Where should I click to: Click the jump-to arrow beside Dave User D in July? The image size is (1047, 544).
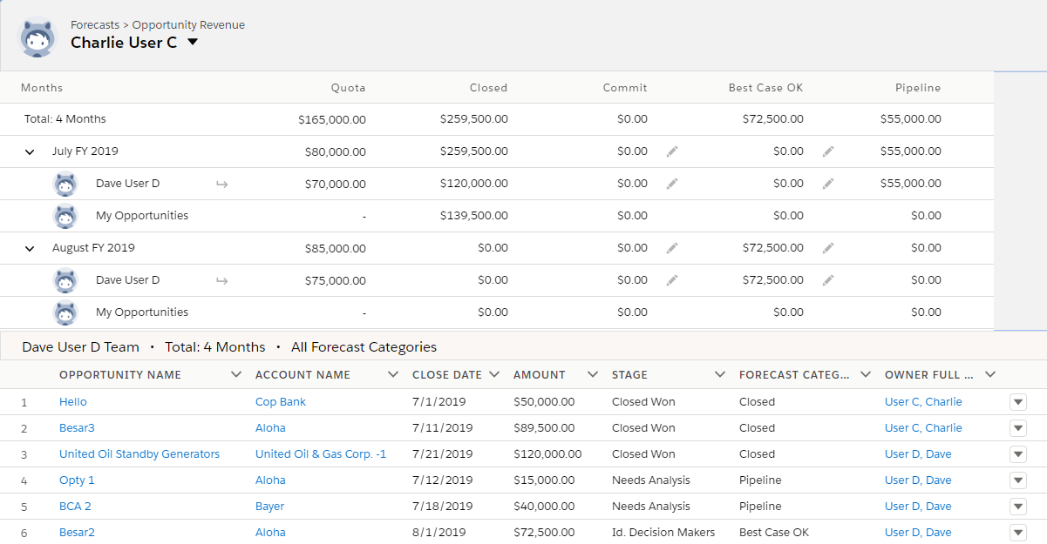point(221,184)
